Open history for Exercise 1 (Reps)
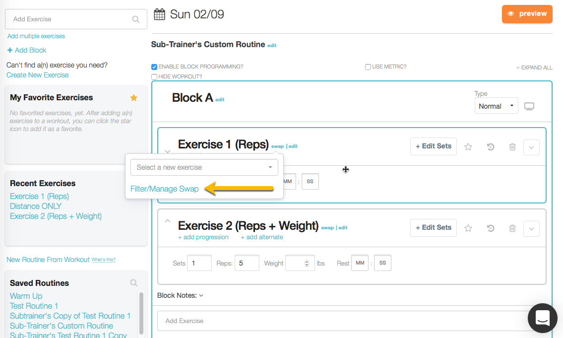 coord(491,147)
